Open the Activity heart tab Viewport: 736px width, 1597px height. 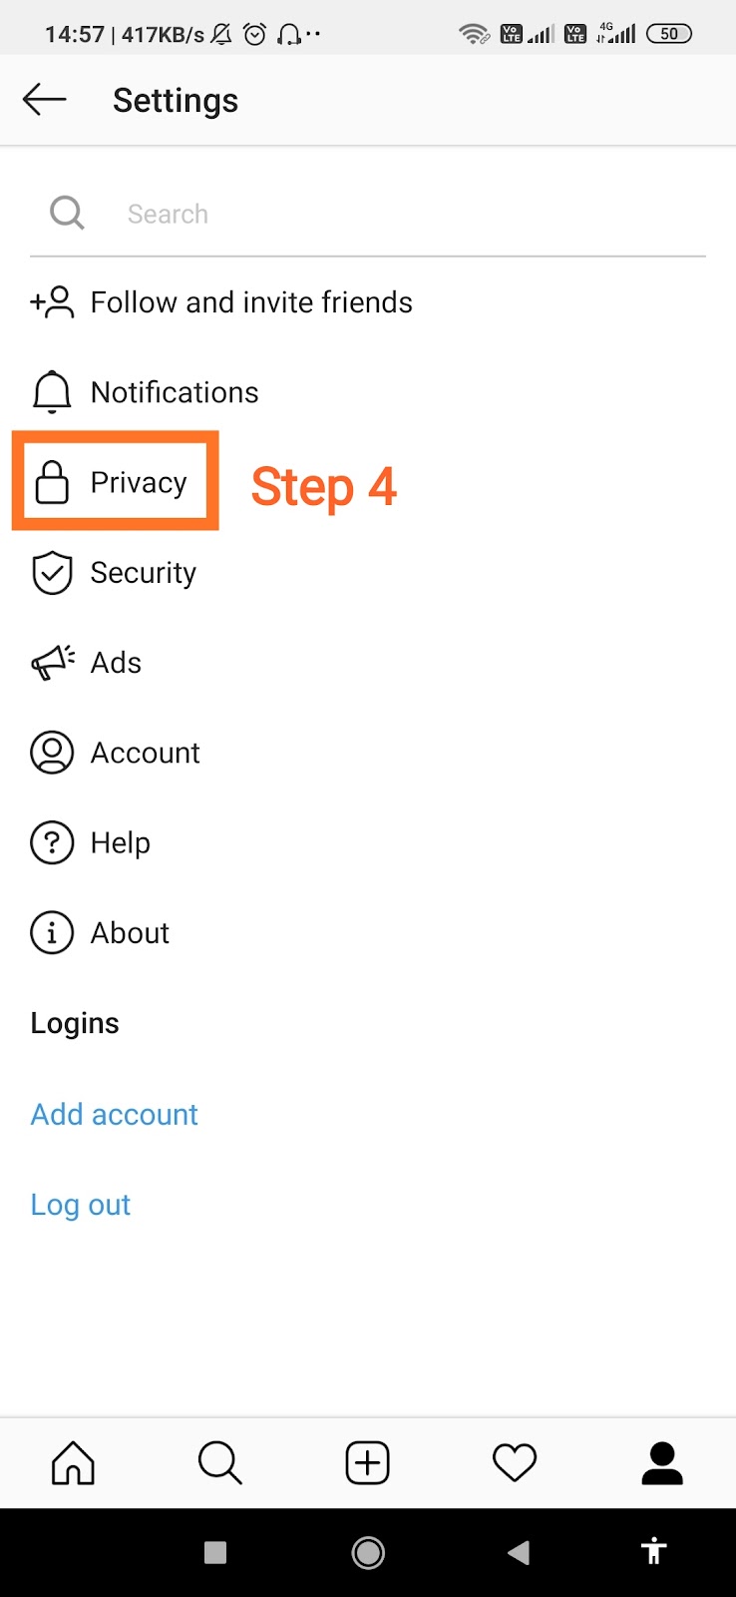pyautogui.click(x=515, y=1463)
